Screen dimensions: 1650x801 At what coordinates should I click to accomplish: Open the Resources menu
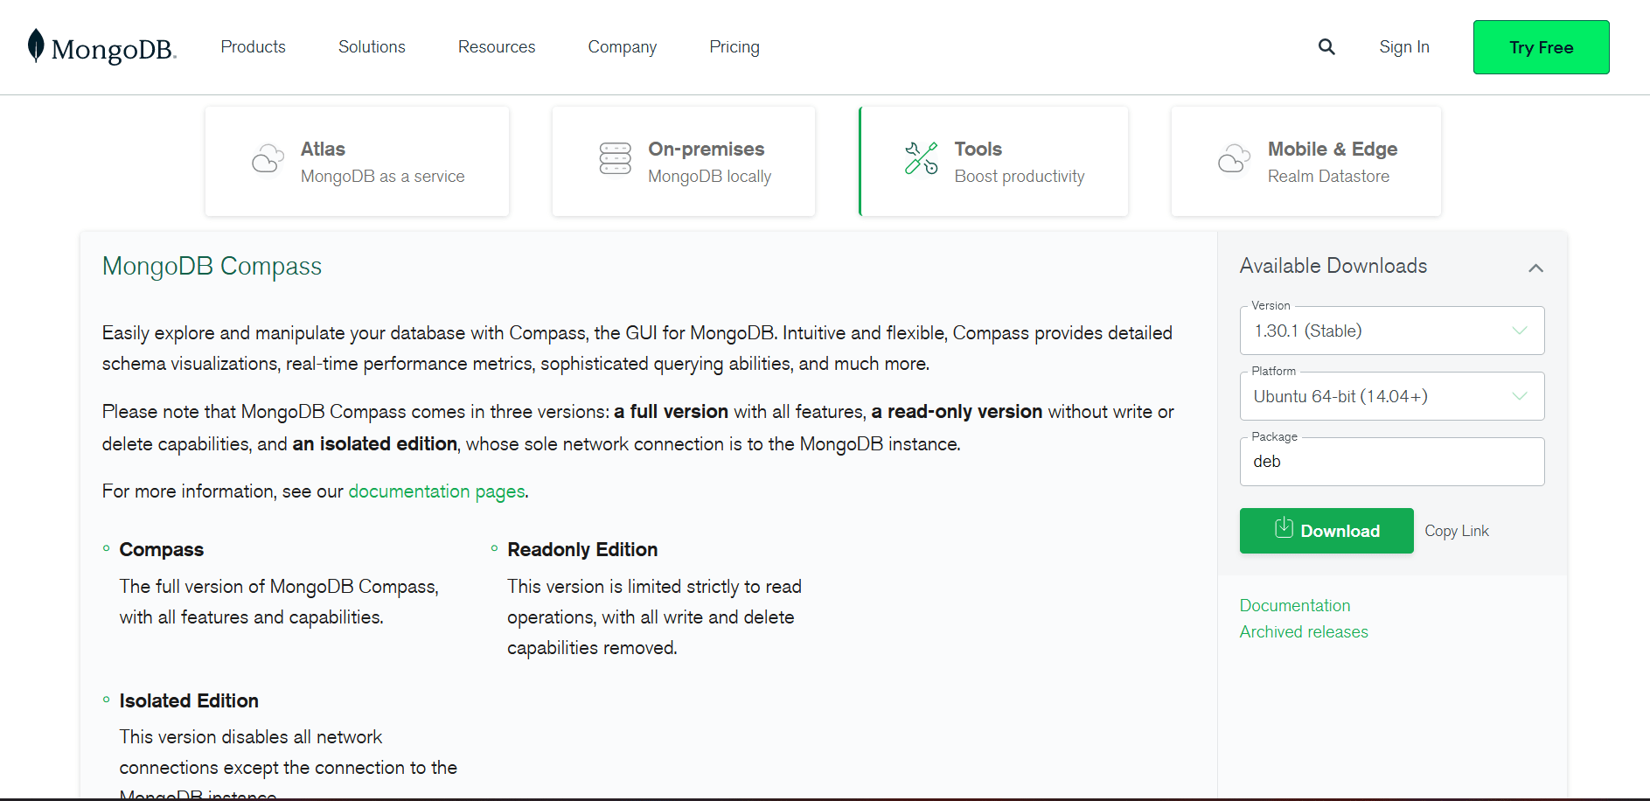[497, 47]
